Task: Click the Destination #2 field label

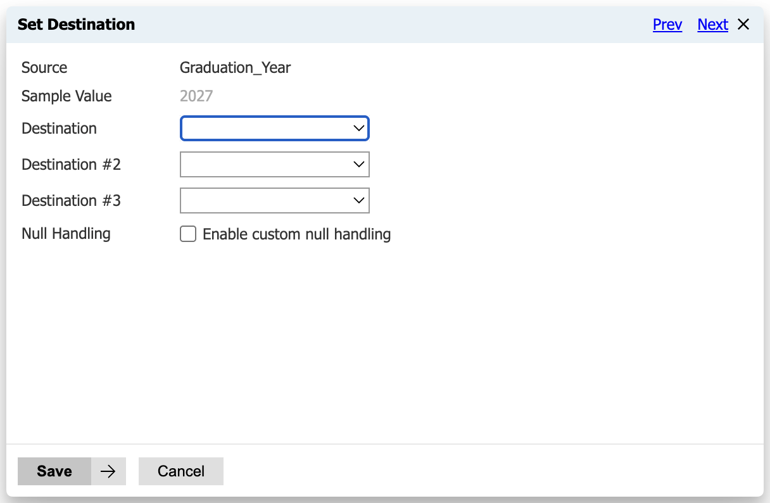Action: click(x=71, y=165)
